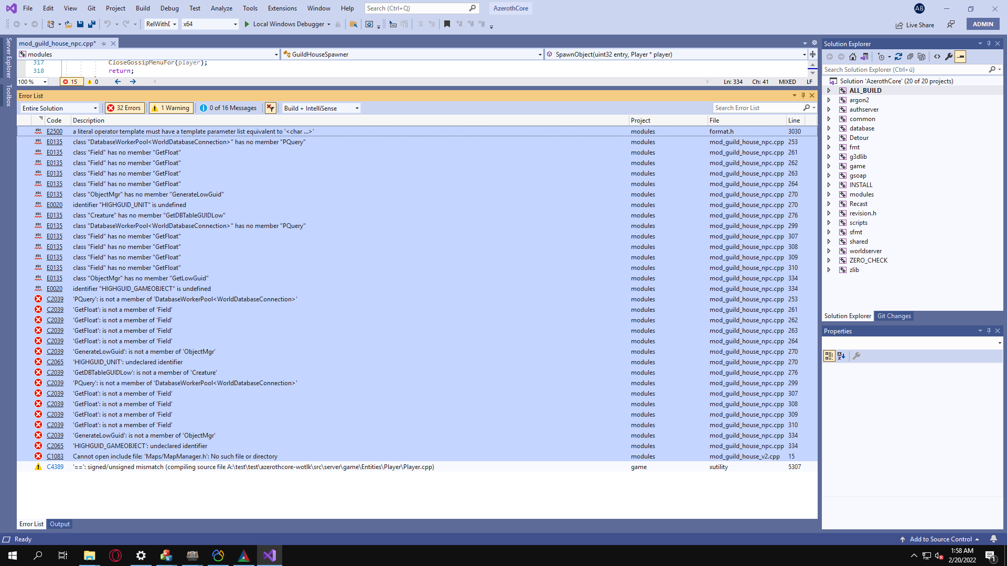Switch to the Output tab
The image size is (1007, 566).
pyautogui.click(x=60, y=524)
